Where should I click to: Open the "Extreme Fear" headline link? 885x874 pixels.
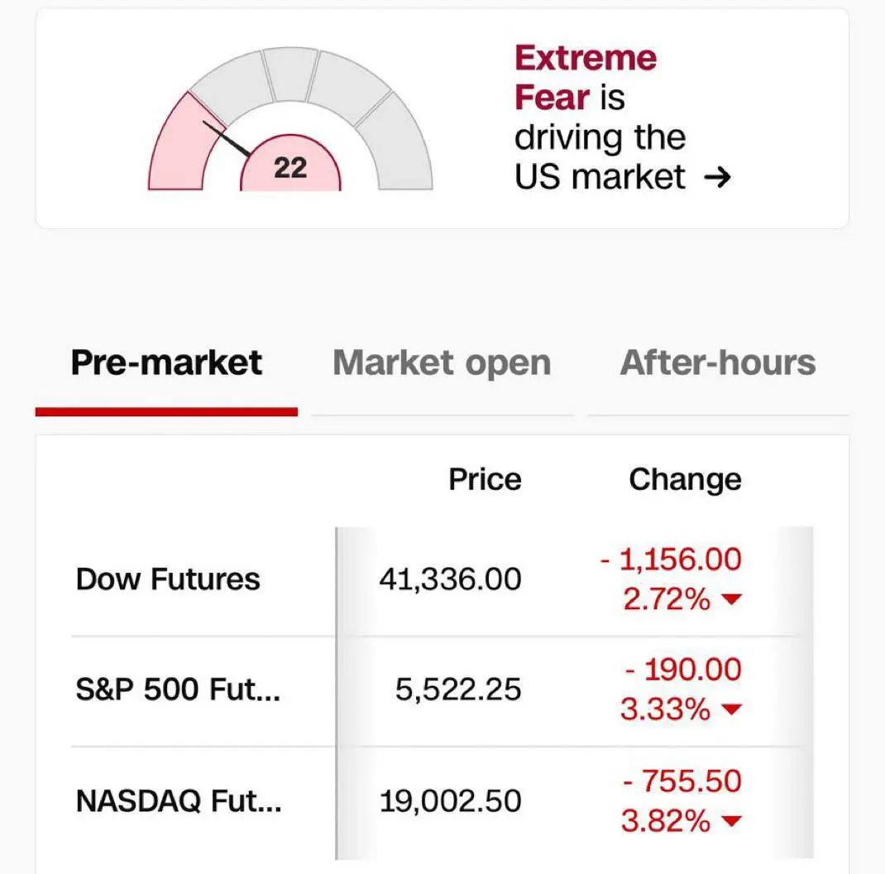coord(586,77)
